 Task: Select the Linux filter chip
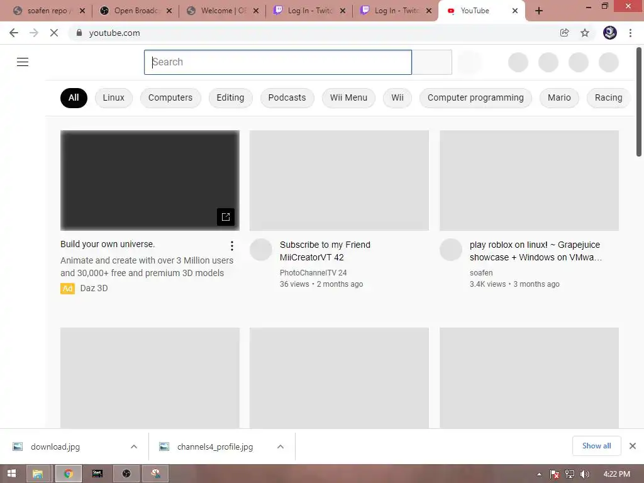(x=113, y=97)
